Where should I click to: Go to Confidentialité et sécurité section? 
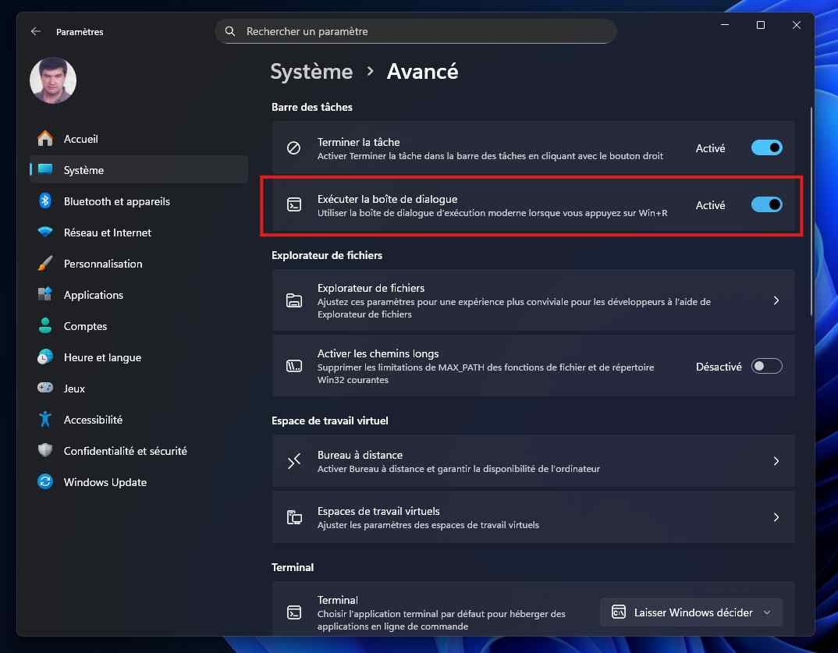click(x=125, y=451)
